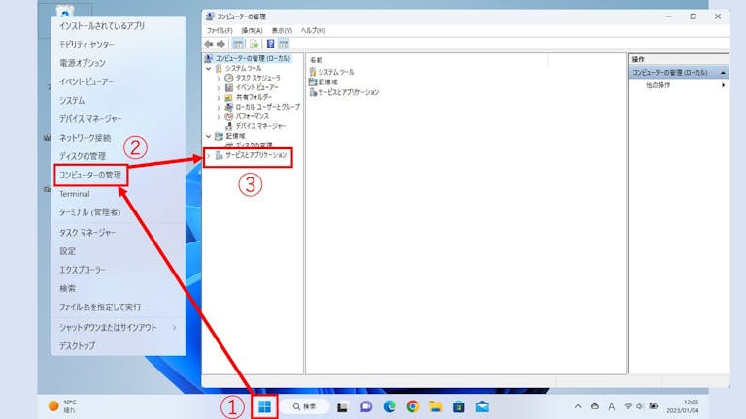Expand the タスク スケジューラ node
The height and width of the screenshot is (419, 746).
click(219, 78)
